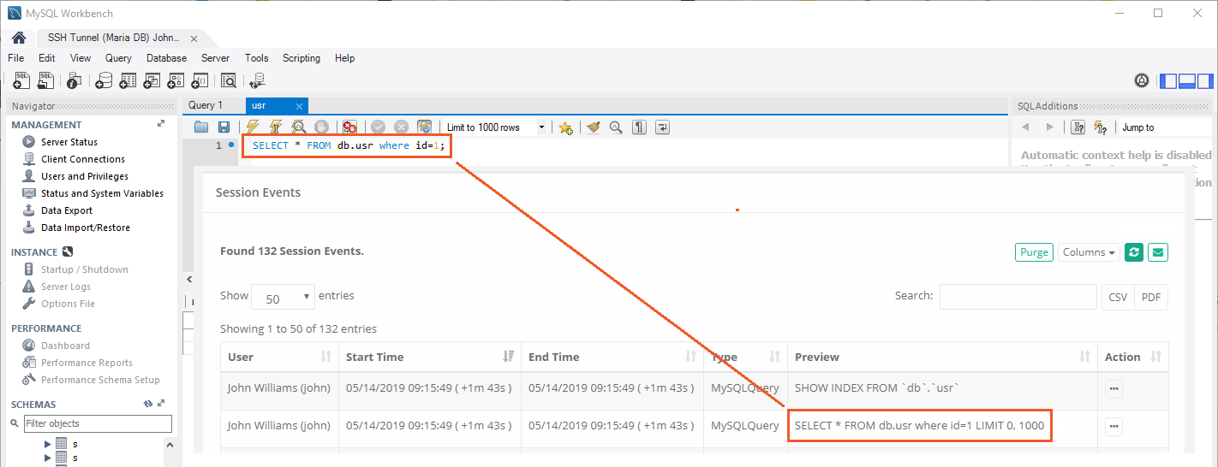Click the green refresh session events icon
Image resolution: width=1218 pixels, height=467 pixels.
(x=1134, y=252)
